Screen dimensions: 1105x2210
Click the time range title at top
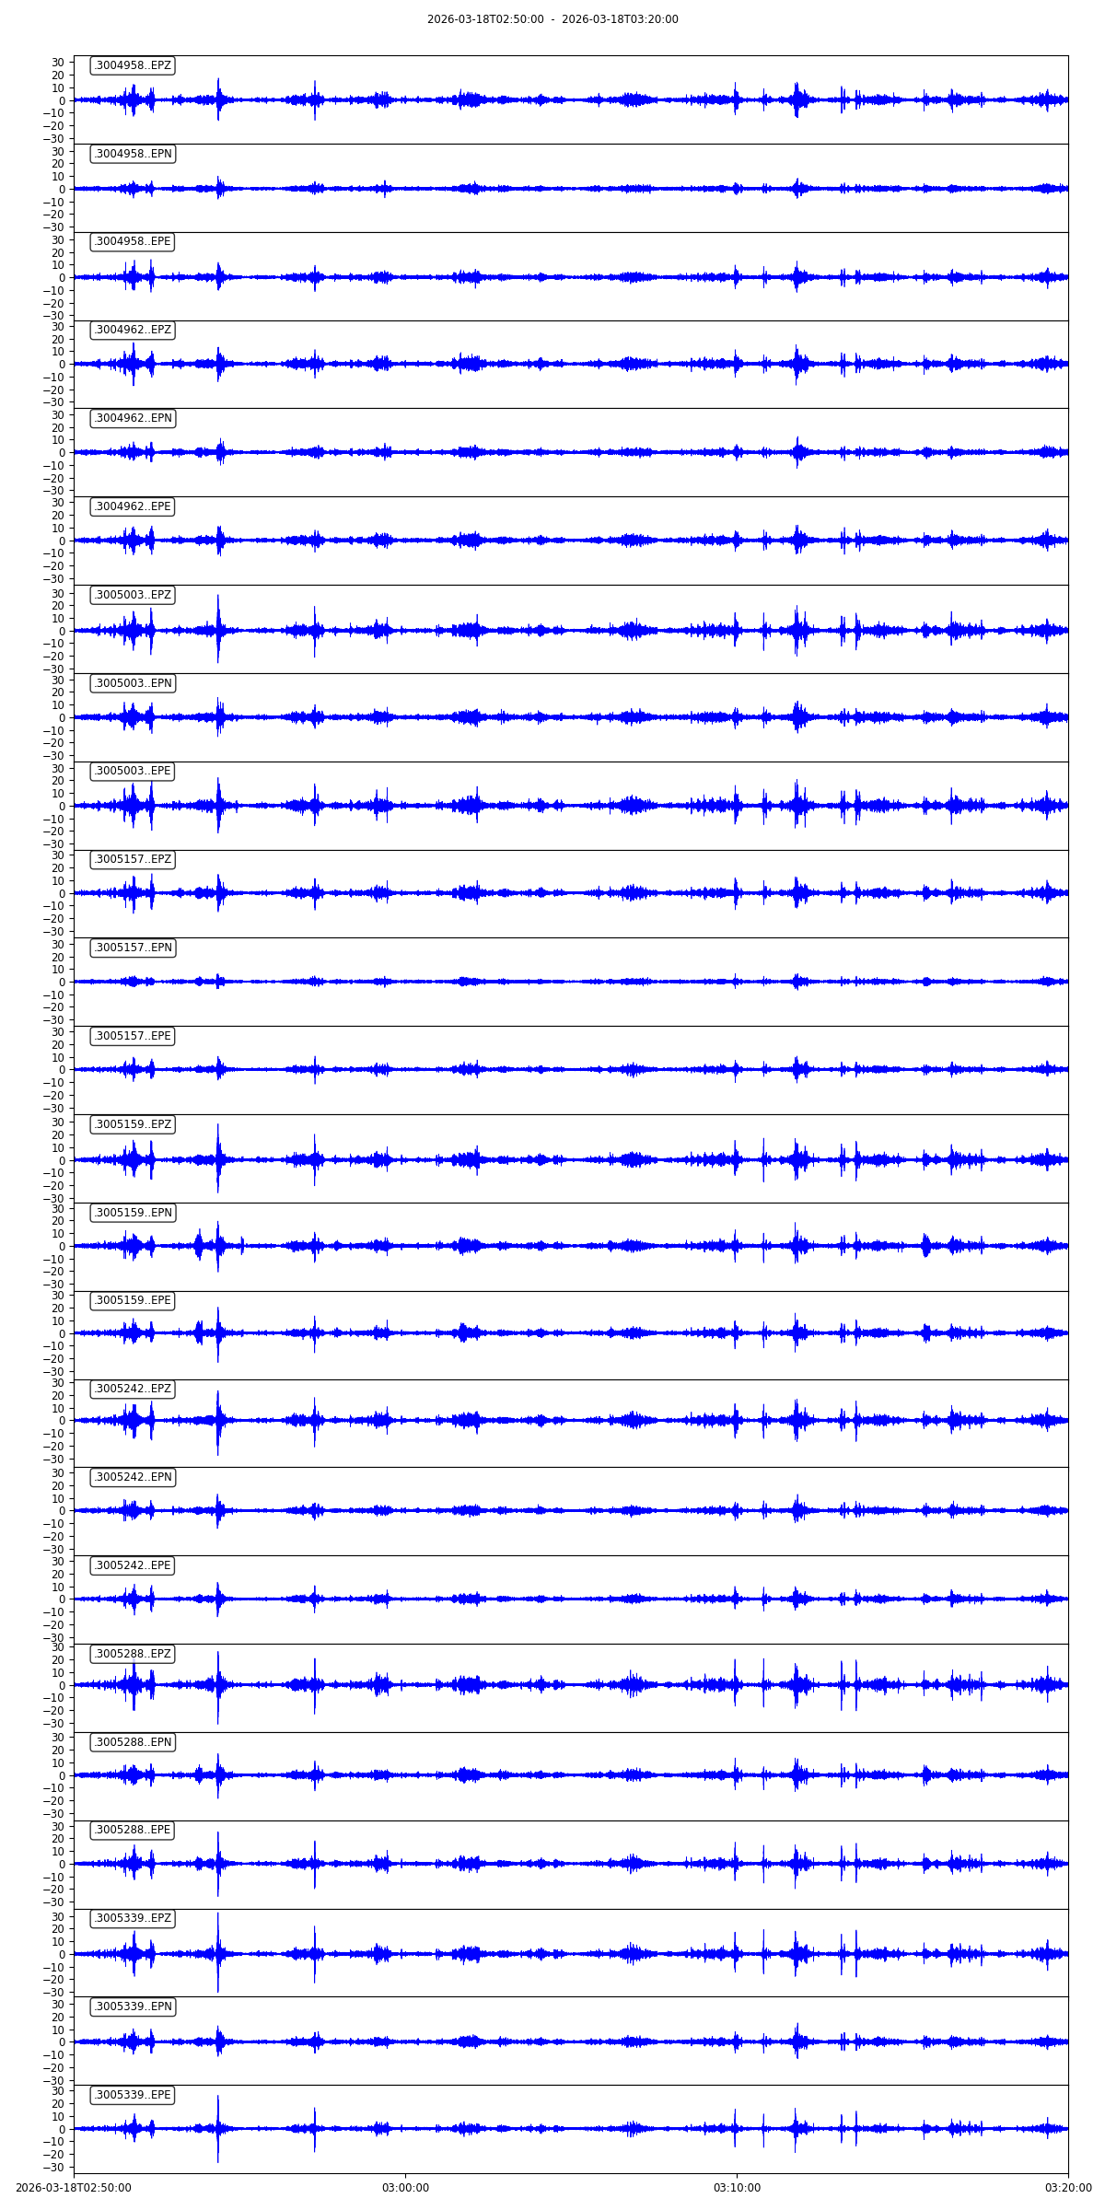[552, 19]
